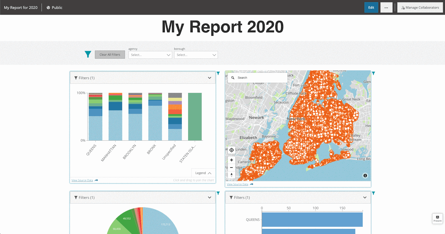Viewport: 445px width, 234px height.
Task: Click the share arrow beside the bar chart's View Source Data
Action: [x=96, y=180]
